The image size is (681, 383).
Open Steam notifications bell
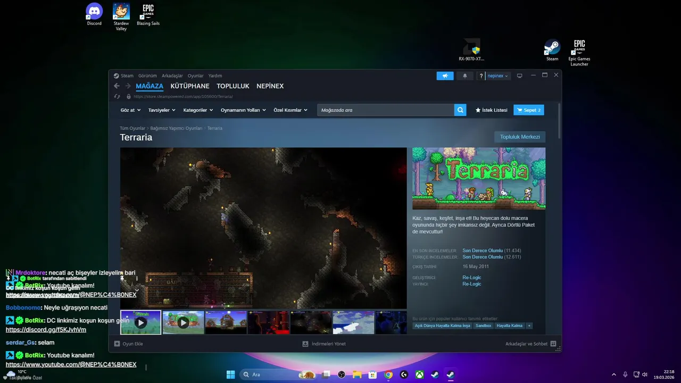(x=465, y=76)
